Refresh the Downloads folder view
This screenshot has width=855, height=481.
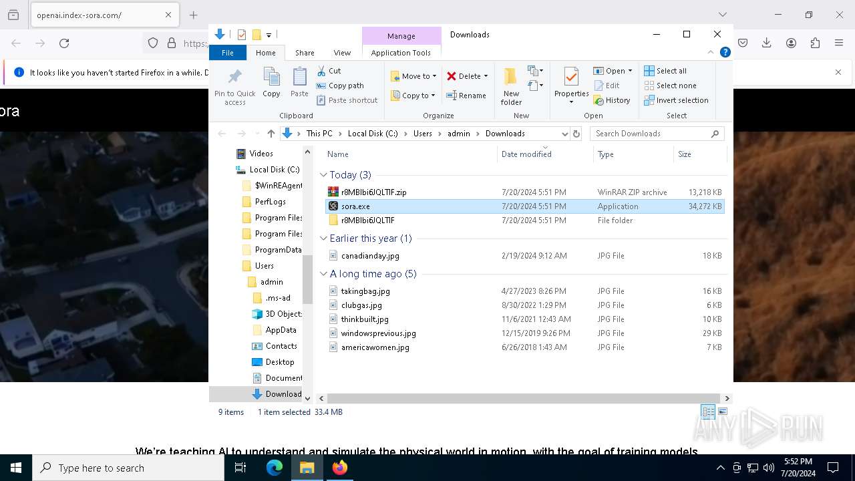point(576,134)
